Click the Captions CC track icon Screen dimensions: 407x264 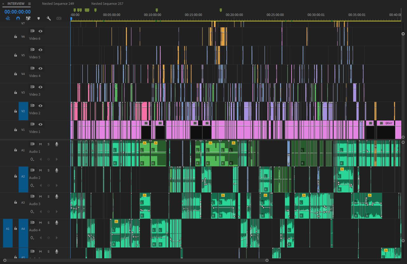pyautogui.click(x=59, y=18)
